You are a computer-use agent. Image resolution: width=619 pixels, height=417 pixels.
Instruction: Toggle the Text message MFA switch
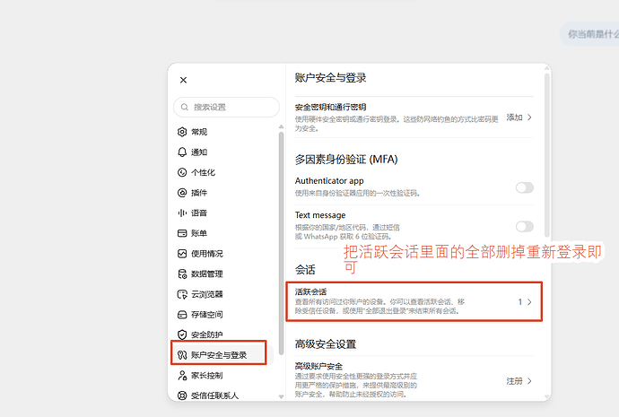pos(525,227)
